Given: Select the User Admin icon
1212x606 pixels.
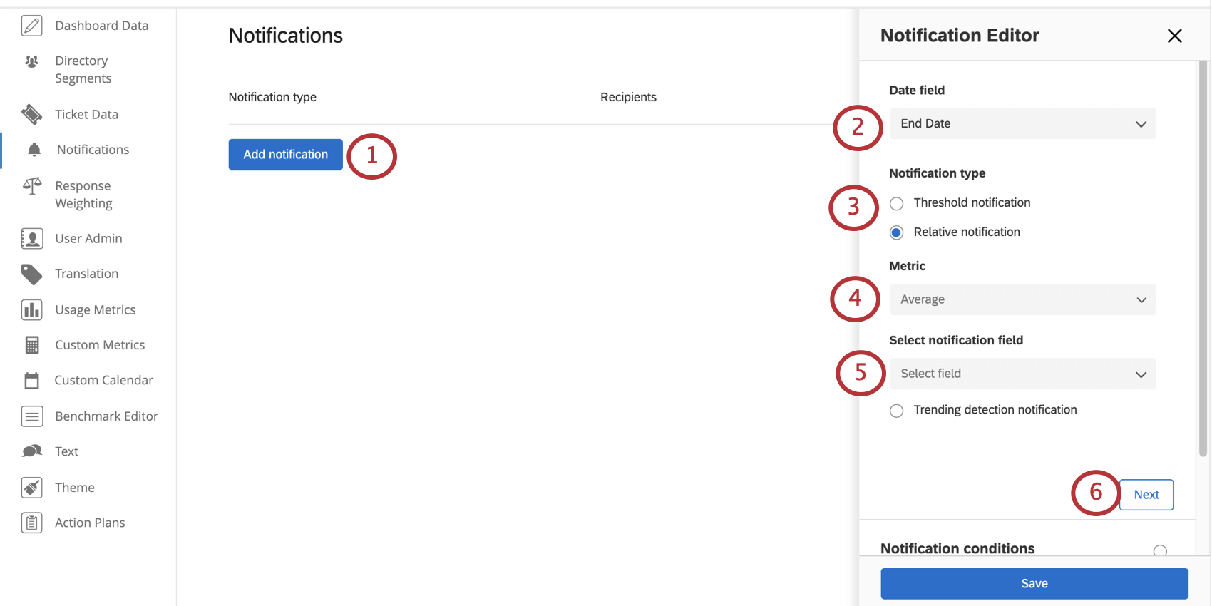Looking at the screenshot, I should [x=31, y=238].
